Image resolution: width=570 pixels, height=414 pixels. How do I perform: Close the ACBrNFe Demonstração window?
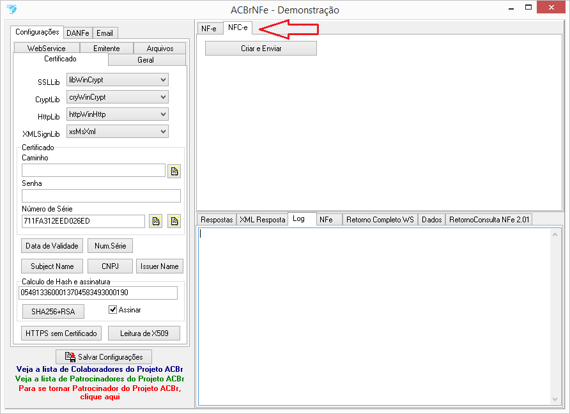551,7
